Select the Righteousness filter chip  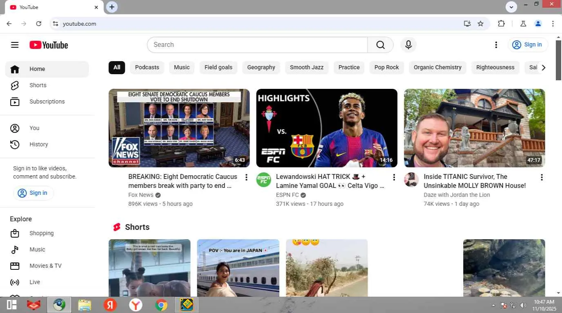pyautogui.click(x=495, y=68)
